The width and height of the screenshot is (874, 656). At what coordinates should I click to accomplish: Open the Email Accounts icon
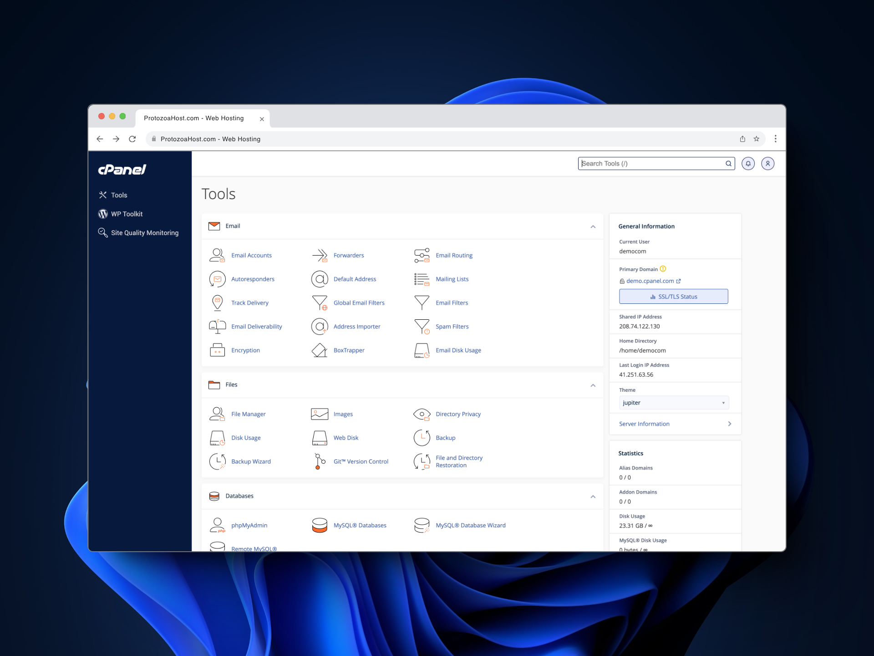coord(217,255)
